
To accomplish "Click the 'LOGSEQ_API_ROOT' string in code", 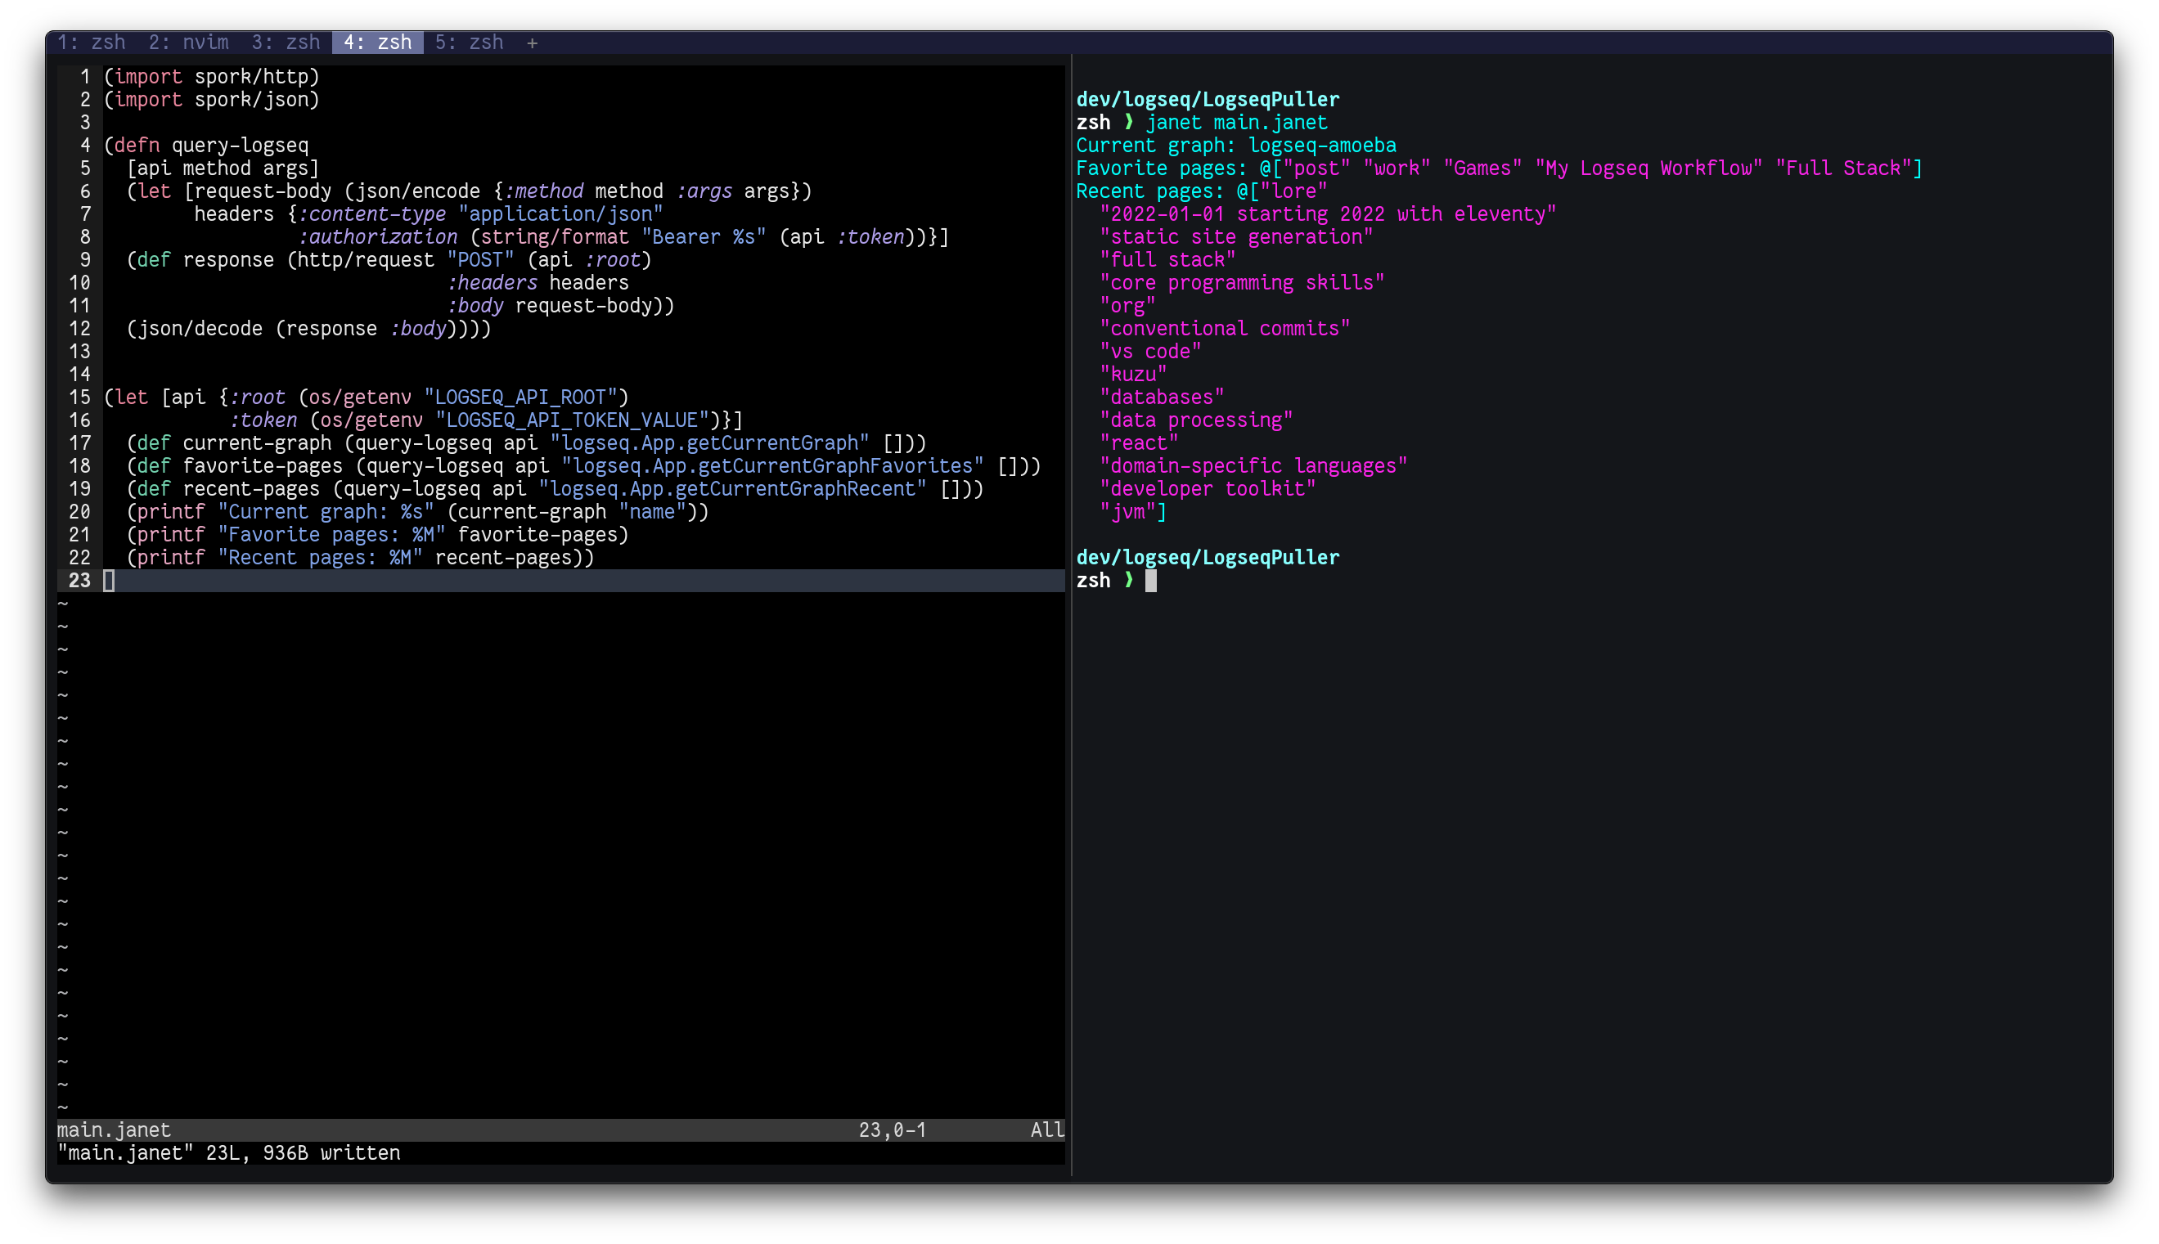I will click(x=520, y=397).
